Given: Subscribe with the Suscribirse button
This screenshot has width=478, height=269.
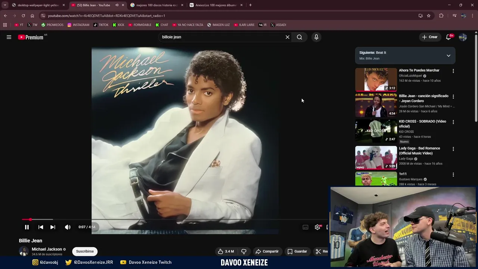Looking at the screenshot, I should tap(85, 251).
